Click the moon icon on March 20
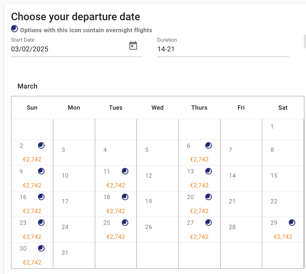 pyautogui.click(x=209, y=197)
